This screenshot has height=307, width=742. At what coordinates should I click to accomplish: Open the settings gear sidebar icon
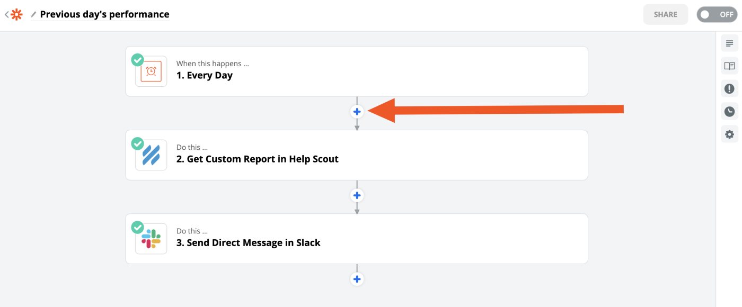729,134
